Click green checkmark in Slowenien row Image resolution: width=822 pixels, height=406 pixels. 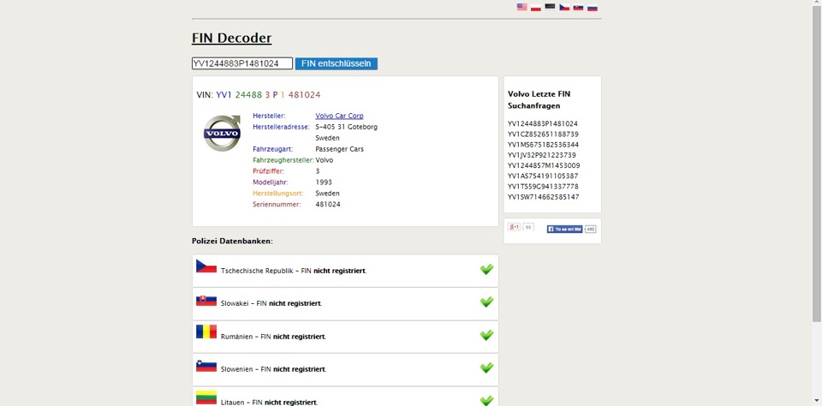pos(486,367)
